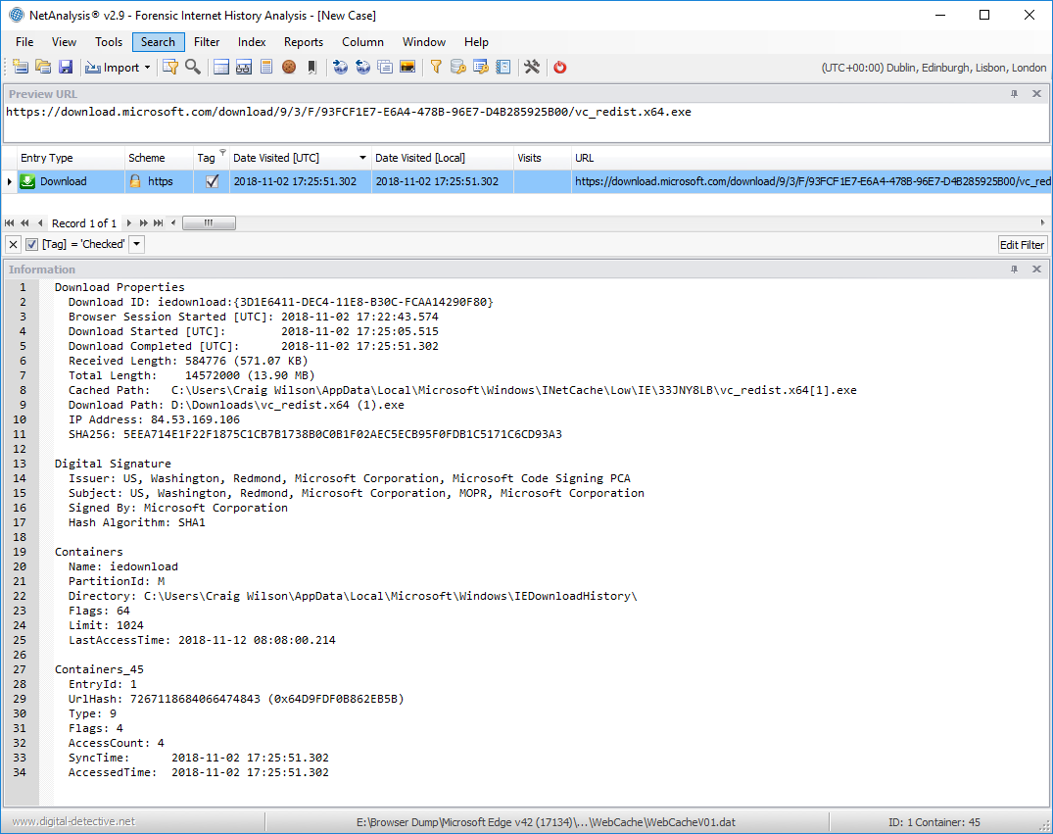Click the SHA256 hash line in Information

point(315,434)
